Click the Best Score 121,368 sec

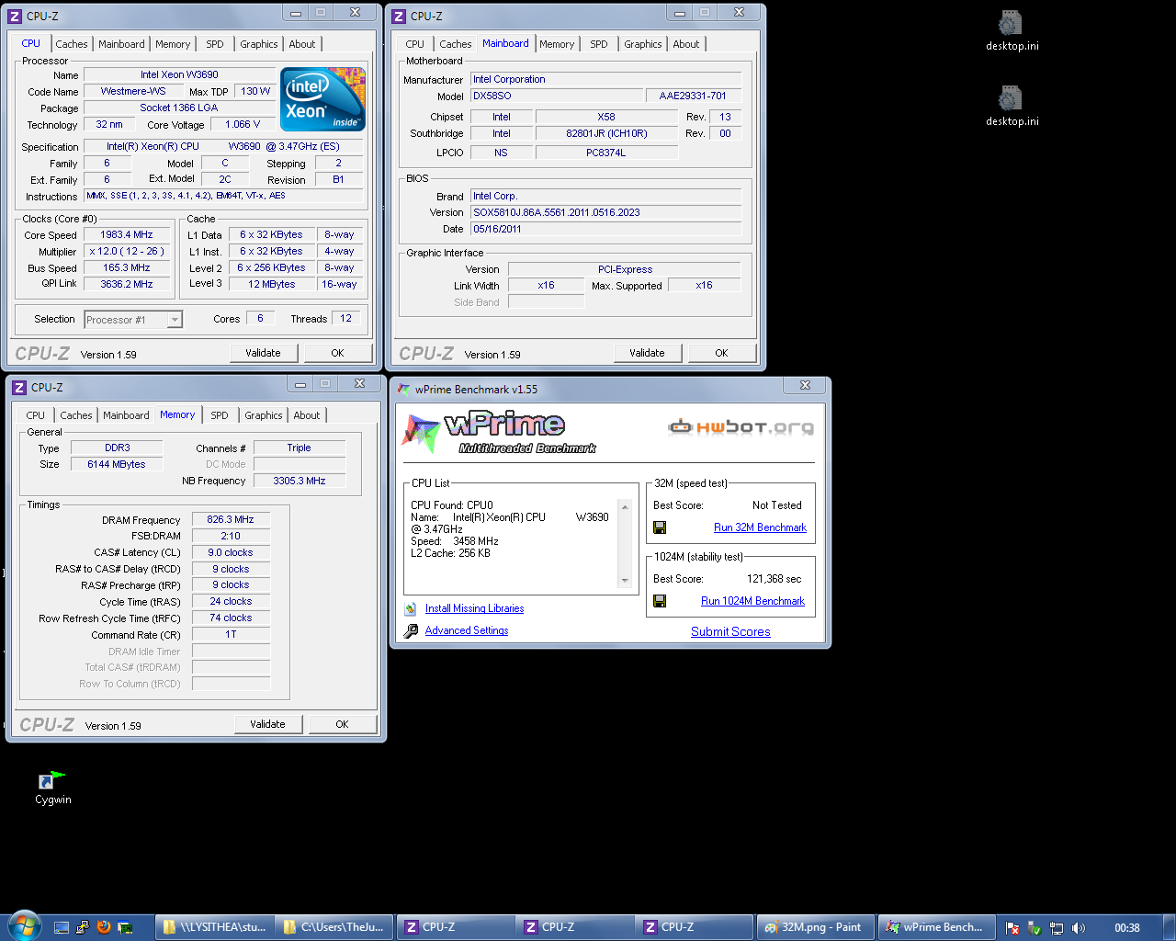pyautogui.click(x=775, y=579)
